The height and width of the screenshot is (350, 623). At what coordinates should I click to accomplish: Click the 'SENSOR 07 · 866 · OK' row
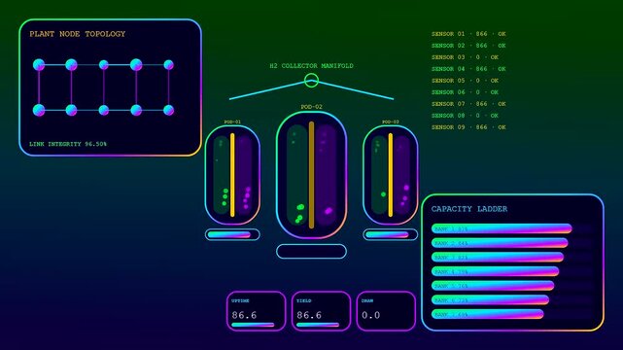tap(468, 104)
